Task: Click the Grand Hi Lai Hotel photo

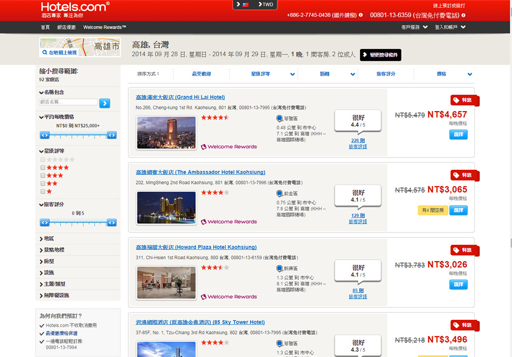Action: pyautogui.click(x=167, y=133)
